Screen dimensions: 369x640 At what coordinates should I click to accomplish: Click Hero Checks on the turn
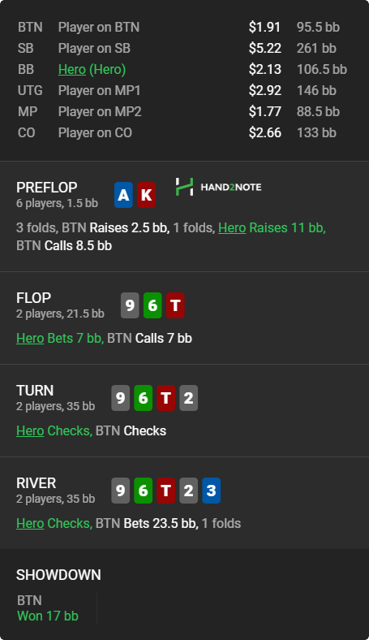click(x=54, y=431)
